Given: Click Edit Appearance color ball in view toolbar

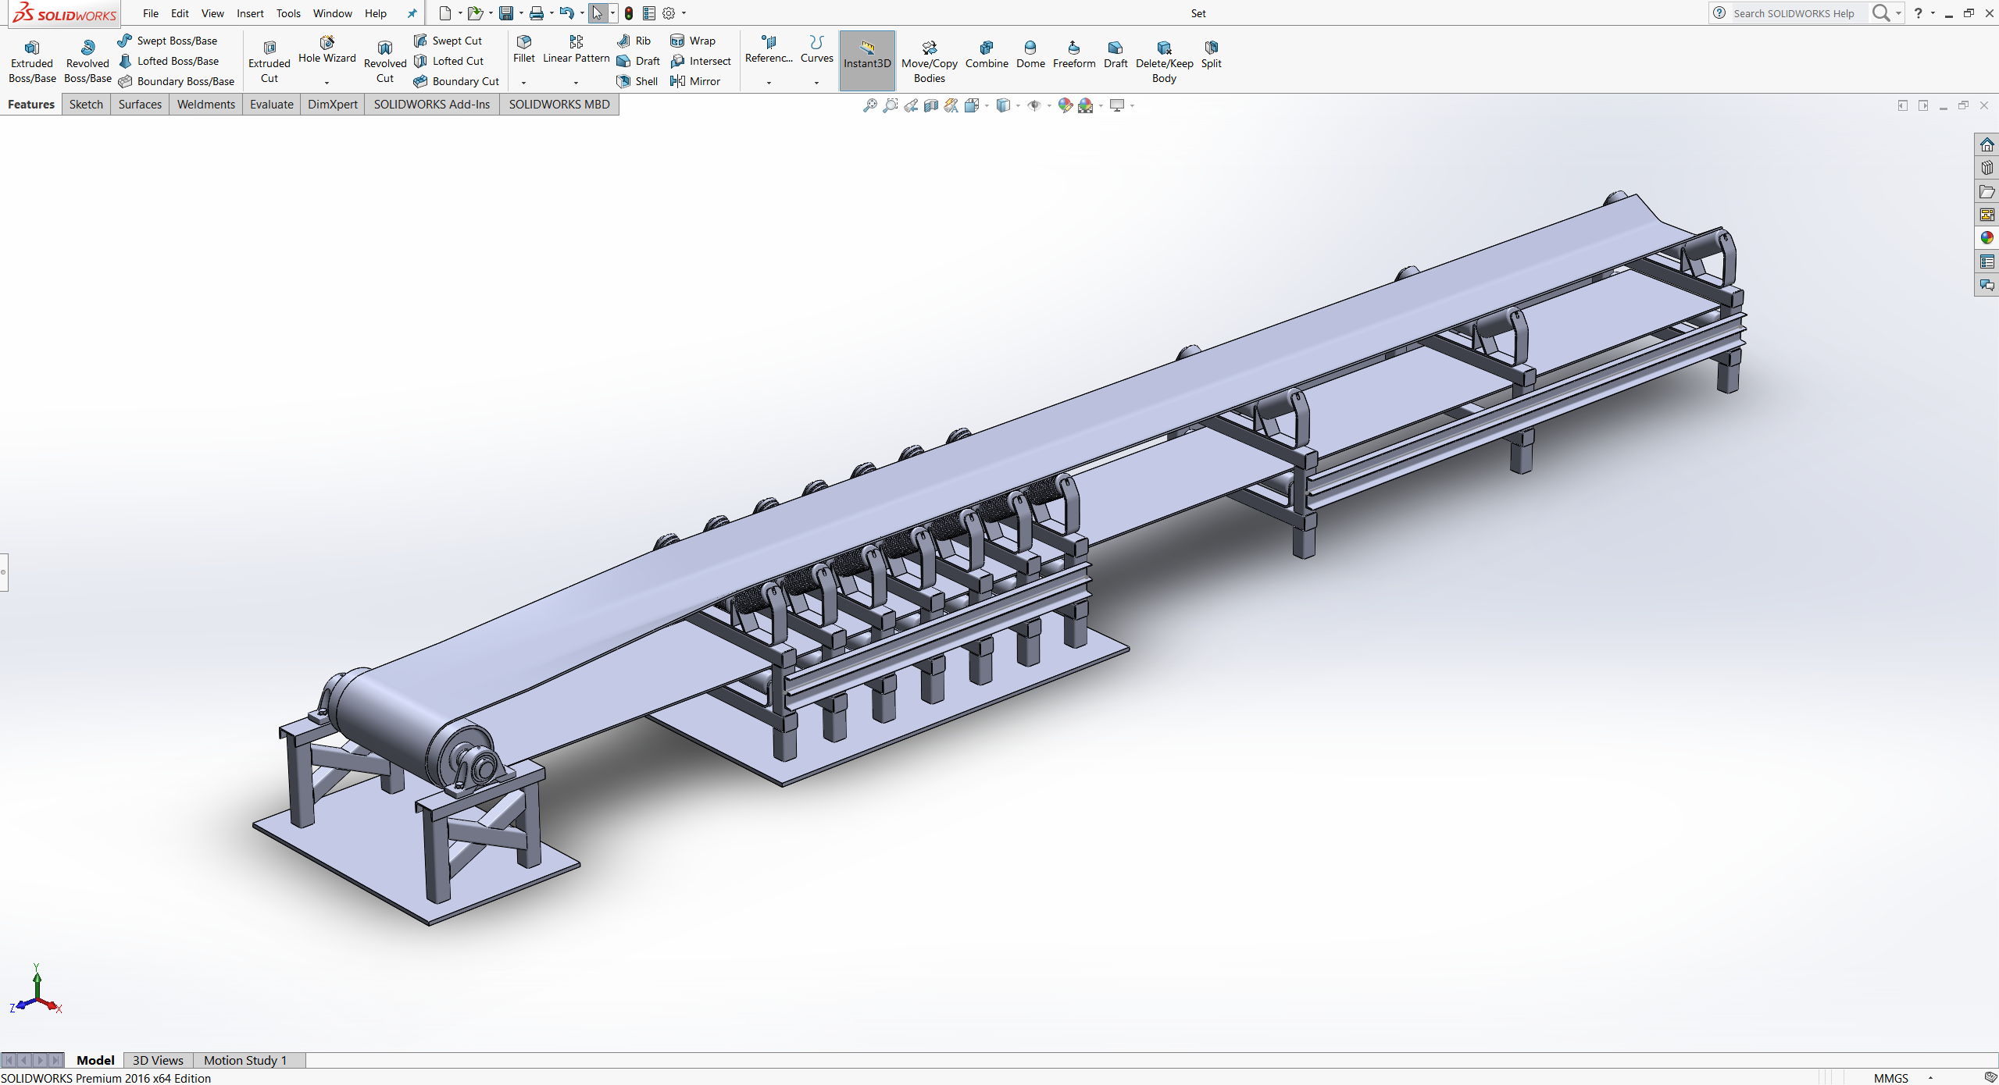Looking at the screenshot, I should 1064,105.
